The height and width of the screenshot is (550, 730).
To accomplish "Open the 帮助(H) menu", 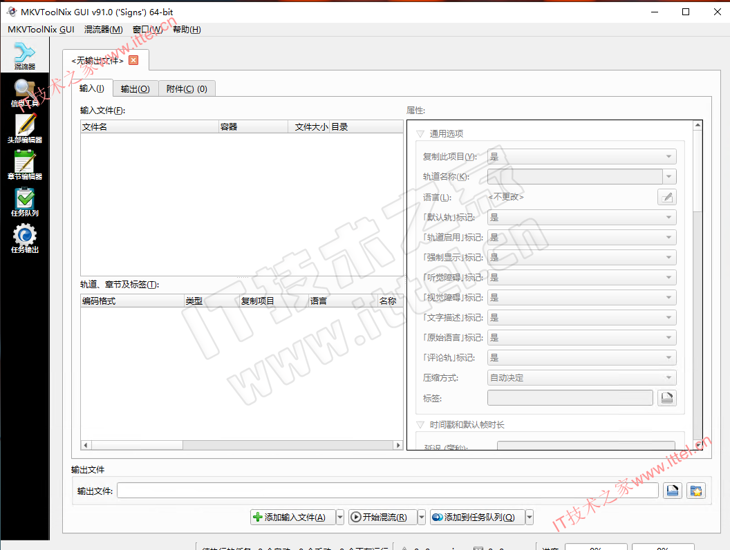I will [187, 29].
